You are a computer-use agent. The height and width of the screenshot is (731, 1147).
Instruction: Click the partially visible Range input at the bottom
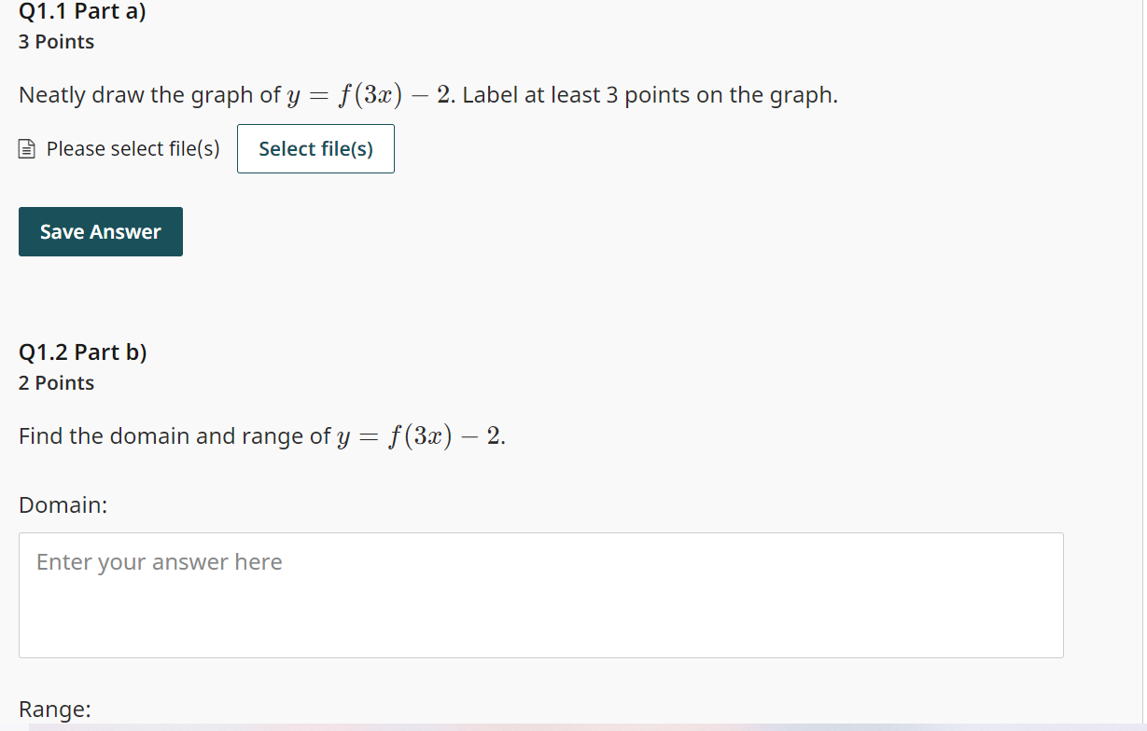(x=541, y=727)
